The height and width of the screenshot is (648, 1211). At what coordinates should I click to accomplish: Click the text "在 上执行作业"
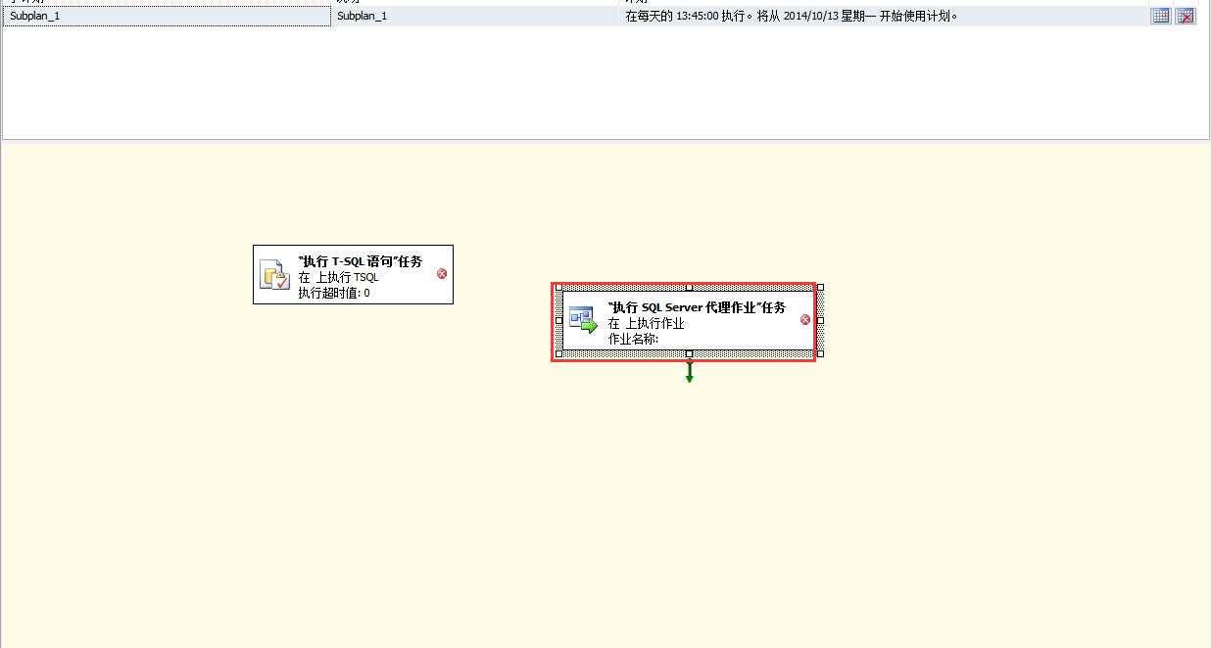[x=646, y=323]
